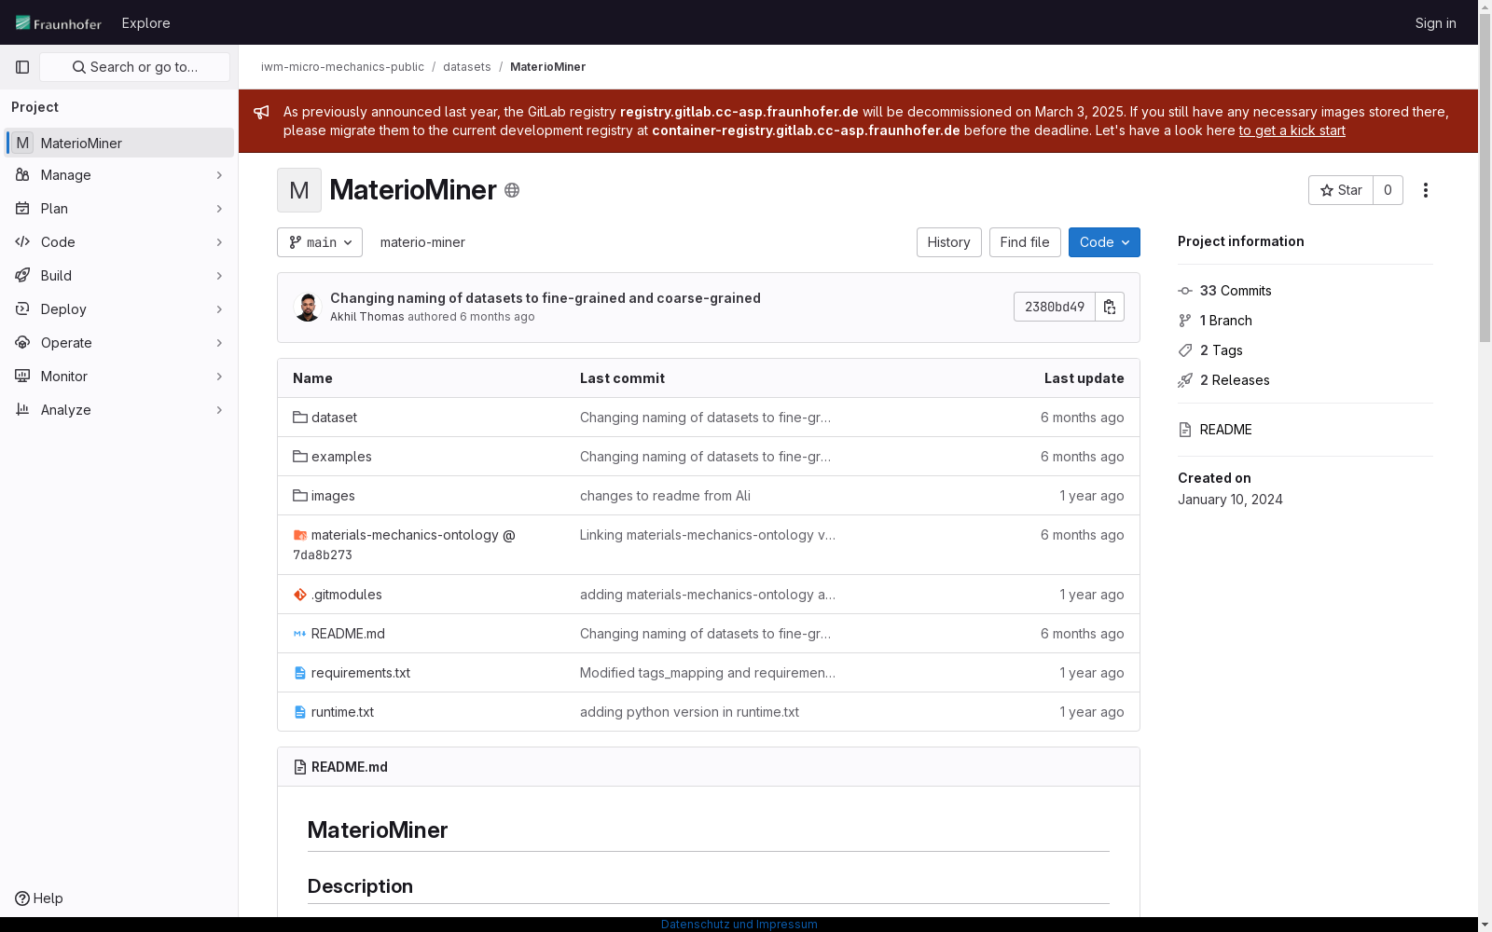
Task: Click the .gitmodules git file icon
Action: (x=300, y=595)
